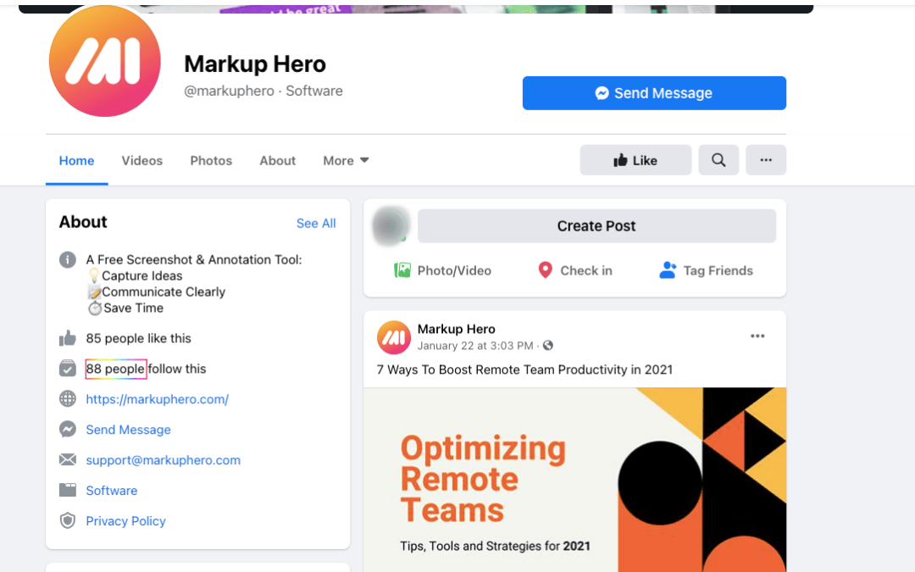Switch to the Home tab

(76, 160)
